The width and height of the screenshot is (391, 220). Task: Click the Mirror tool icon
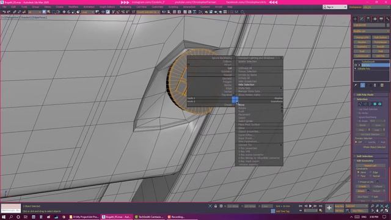tap(164, 12)
